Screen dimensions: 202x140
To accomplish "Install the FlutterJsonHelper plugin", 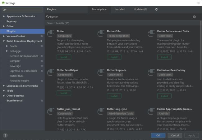I will 64,93.
